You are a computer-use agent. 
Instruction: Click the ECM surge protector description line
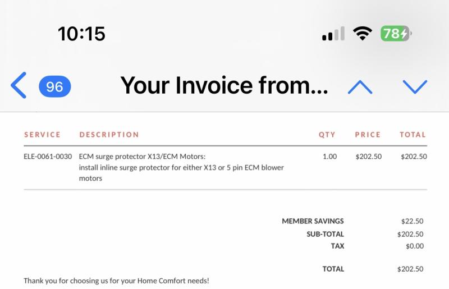tap(143, 157)
